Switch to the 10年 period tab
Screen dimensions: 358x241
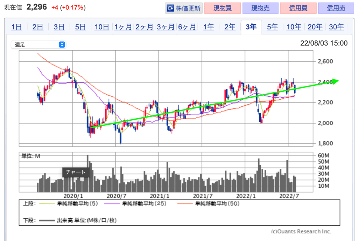pyautogui.click(x=294, y=27)
